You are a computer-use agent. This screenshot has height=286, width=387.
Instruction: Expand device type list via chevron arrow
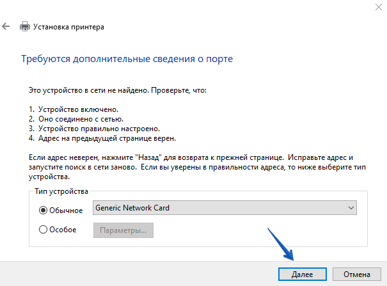tap(350, 208)
